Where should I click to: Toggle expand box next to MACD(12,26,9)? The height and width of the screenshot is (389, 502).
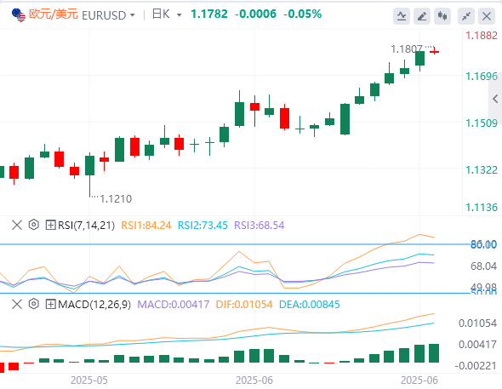(50, 304)
